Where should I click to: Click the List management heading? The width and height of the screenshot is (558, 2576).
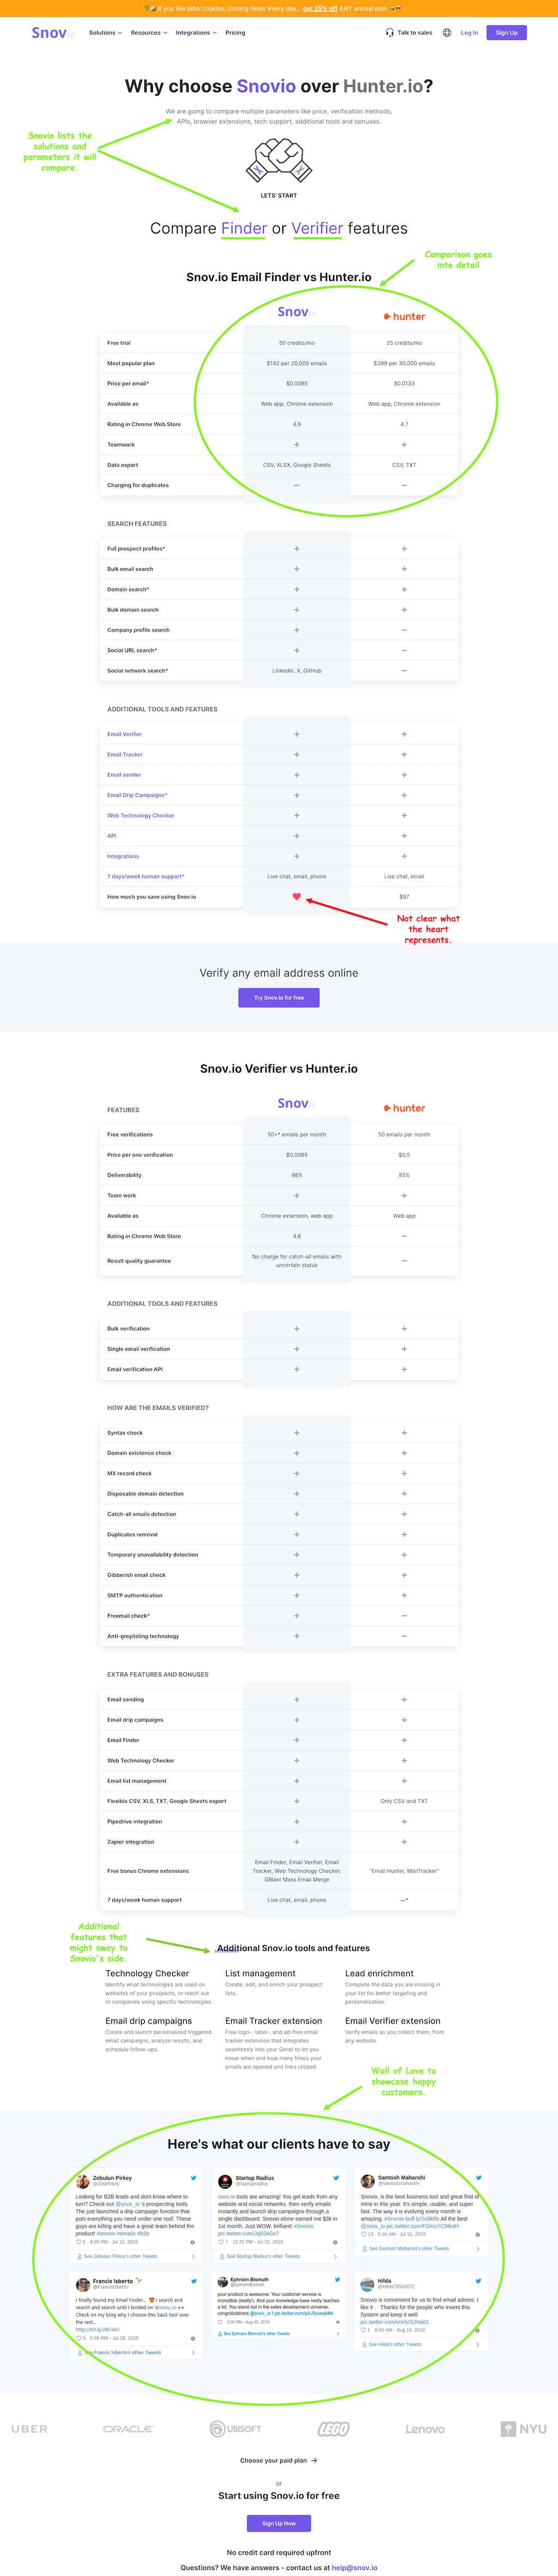coord(260,1973)
